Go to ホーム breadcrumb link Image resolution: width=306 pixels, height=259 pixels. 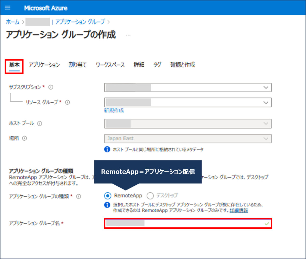(12, 22)
